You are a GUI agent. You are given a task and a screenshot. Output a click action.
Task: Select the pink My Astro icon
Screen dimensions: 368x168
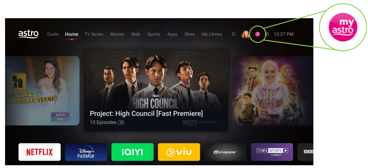[258, 34]
